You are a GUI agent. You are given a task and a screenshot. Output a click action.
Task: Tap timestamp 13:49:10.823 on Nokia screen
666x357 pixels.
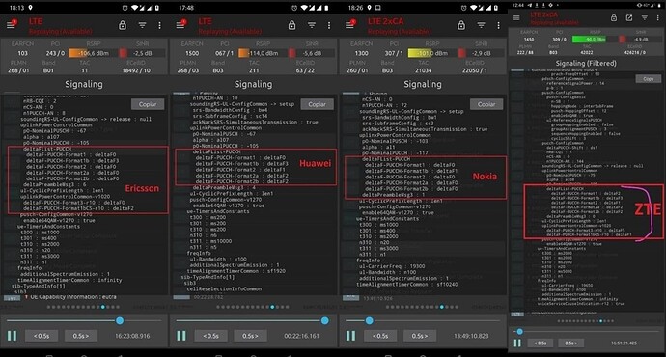(471, 336)
